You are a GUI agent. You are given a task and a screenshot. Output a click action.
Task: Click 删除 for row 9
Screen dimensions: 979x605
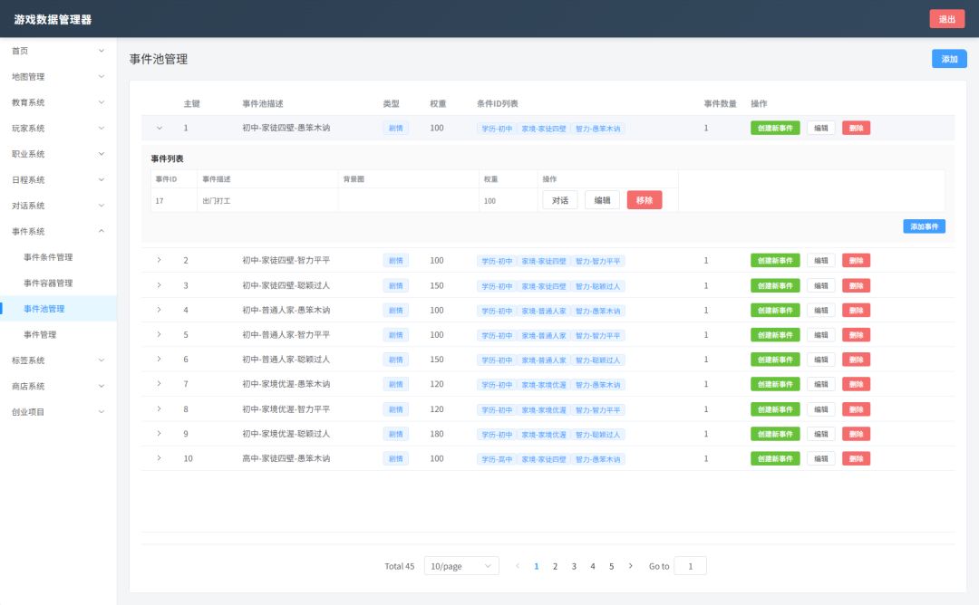coord(856,434)
